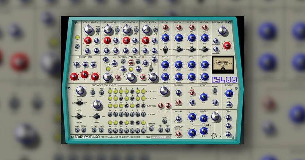Screen dimensions: 305x160
Task: Click the FWD/REV/PAL direction selector
Action: tap(79, 116)
